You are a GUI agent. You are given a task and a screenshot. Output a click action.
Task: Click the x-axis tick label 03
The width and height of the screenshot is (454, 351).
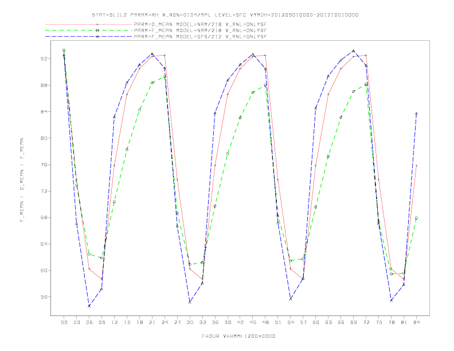(76, 322)
